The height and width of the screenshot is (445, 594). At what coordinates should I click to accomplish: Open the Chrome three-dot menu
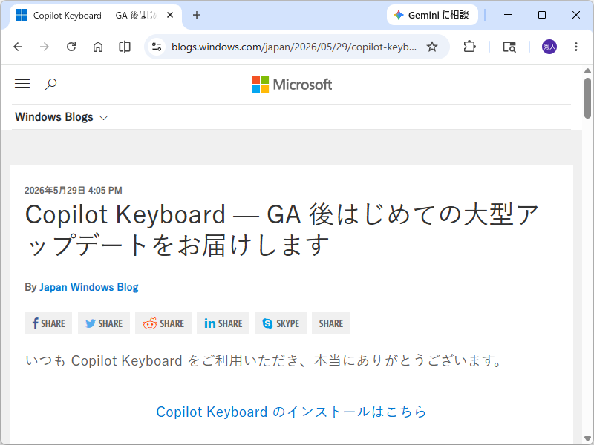click(x=576, y=47)
